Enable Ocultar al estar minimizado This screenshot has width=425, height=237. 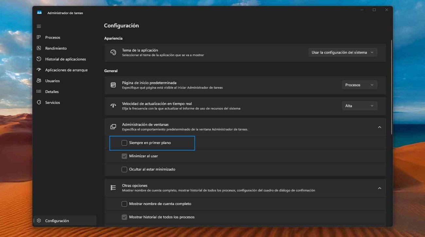pos(124,169)
